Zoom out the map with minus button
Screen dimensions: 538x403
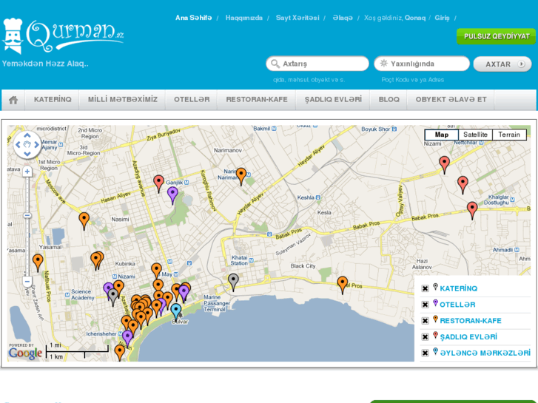[27, 281]
